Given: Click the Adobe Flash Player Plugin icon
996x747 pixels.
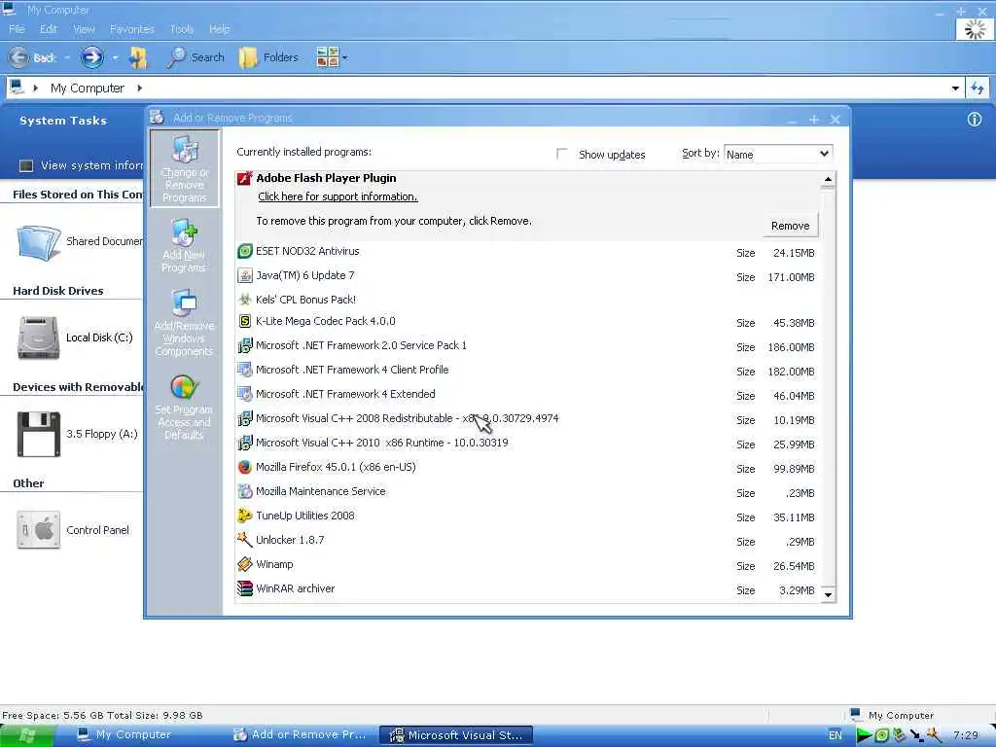Looking at the screenshot, I should 244,179.
